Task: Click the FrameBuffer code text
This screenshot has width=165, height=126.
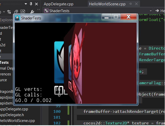Action: [x=152, y=54]
